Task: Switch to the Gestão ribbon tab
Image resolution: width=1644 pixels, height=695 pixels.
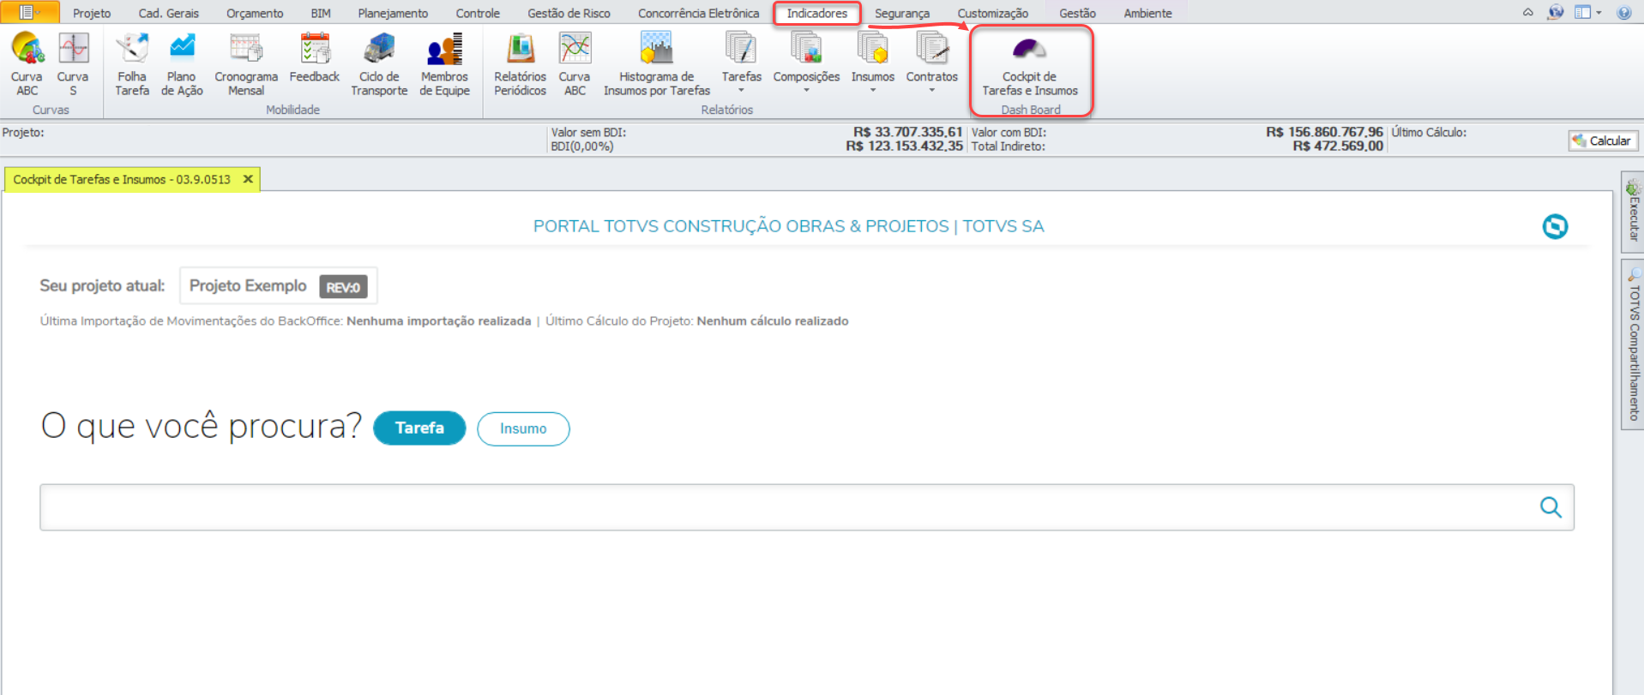Action: [1077, 13]
